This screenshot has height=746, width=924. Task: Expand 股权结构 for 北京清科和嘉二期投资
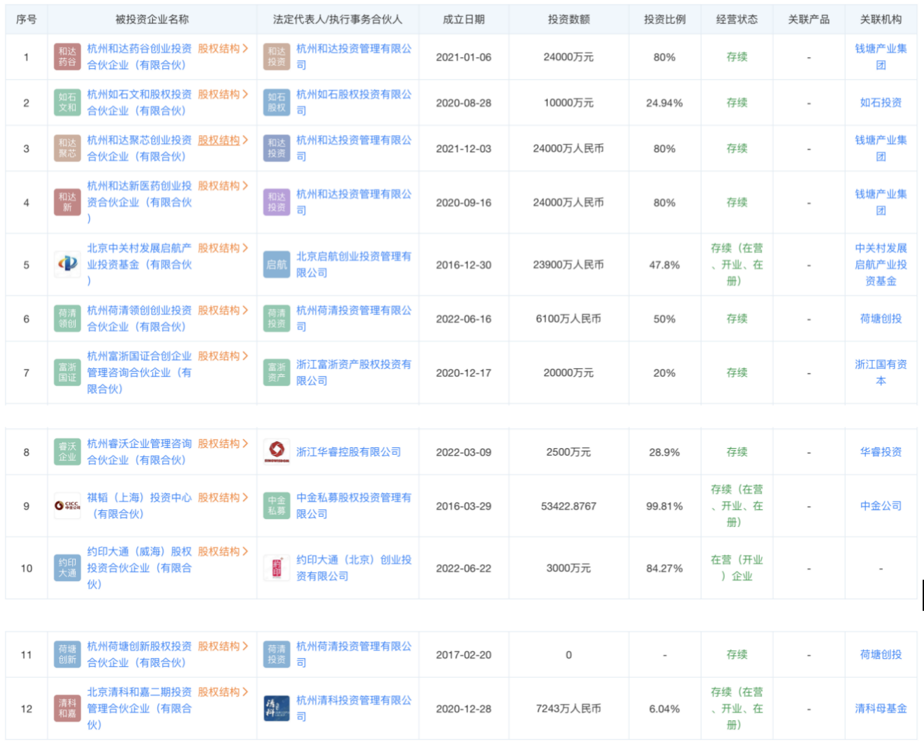pyautogui.click(x=222, y=691)
